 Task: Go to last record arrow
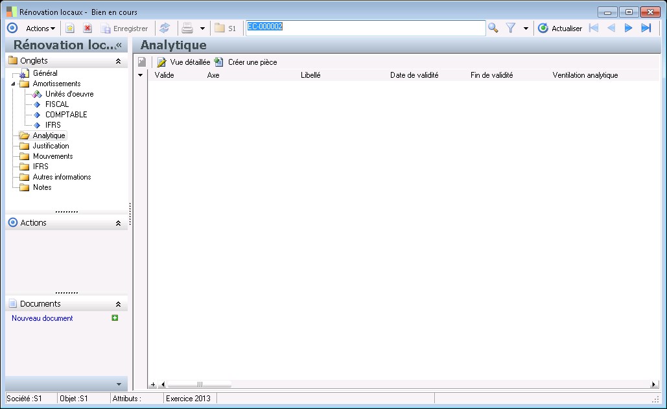tap(646, 28)
